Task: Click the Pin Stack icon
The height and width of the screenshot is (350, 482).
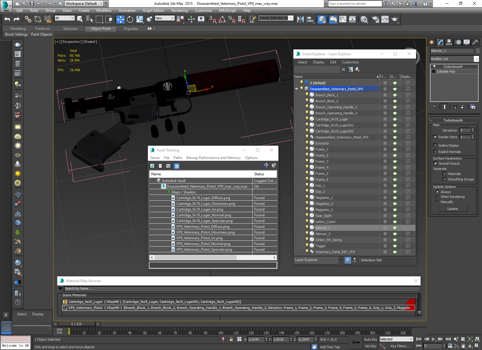Action: [x=434, y=107]
